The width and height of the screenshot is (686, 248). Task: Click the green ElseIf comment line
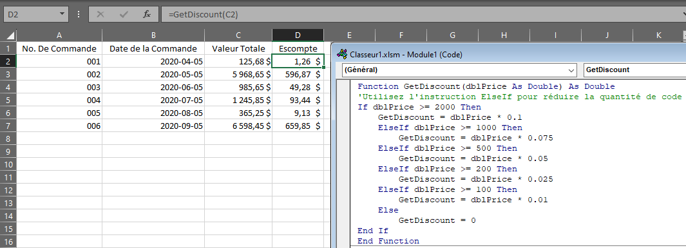(519, 97)
